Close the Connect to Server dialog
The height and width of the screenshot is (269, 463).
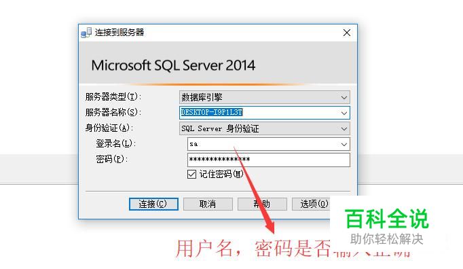point(347,33)
